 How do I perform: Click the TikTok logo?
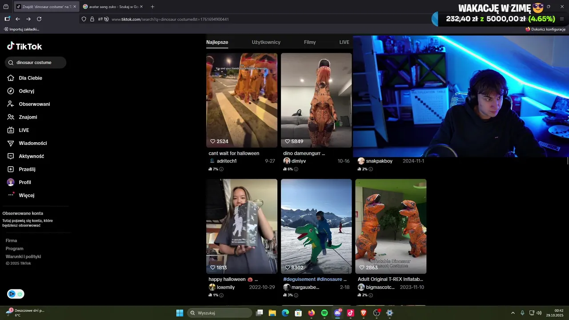tap(24, 46)
